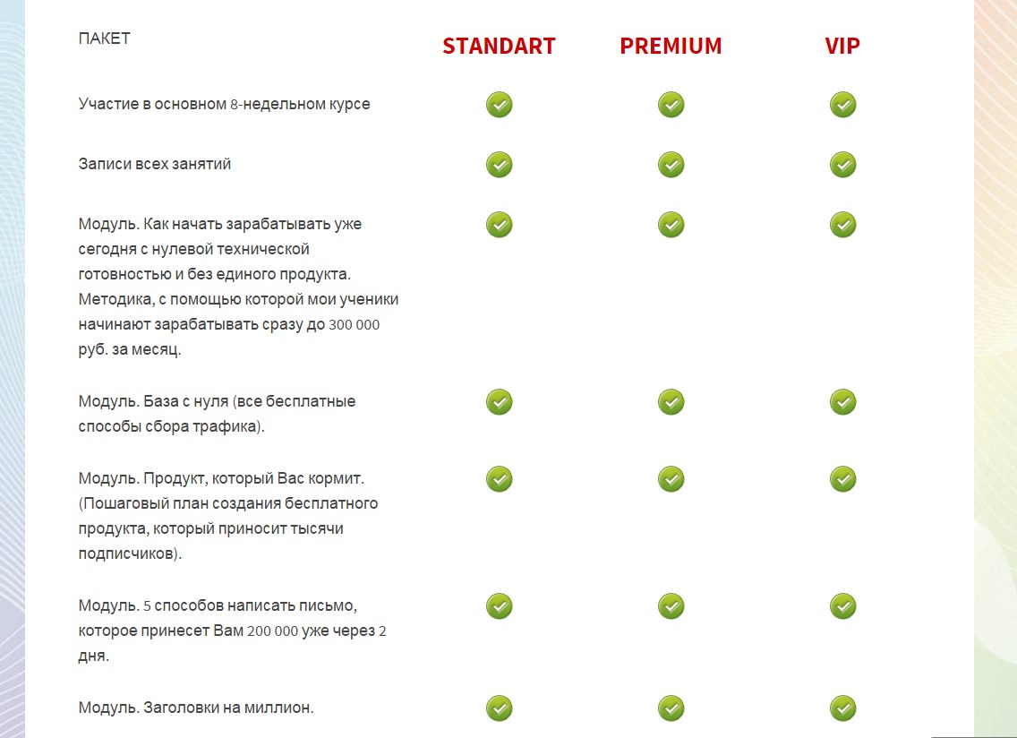The height and width of the screenshot is (738, 1017).
Task: Click STANDART checkmark for 5 способов написать письмо
Action: (x=500, y=606)
